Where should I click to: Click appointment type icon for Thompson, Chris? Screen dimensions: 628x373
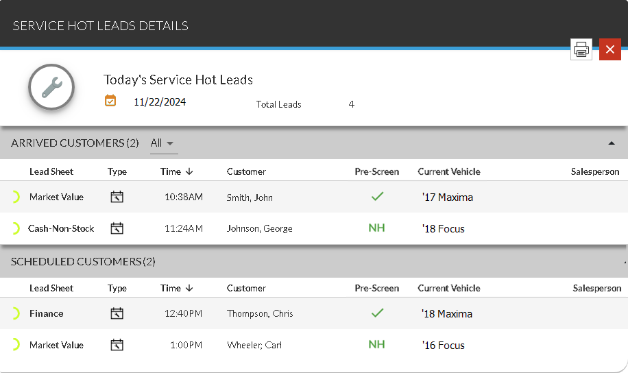click(x=117, y=313)
